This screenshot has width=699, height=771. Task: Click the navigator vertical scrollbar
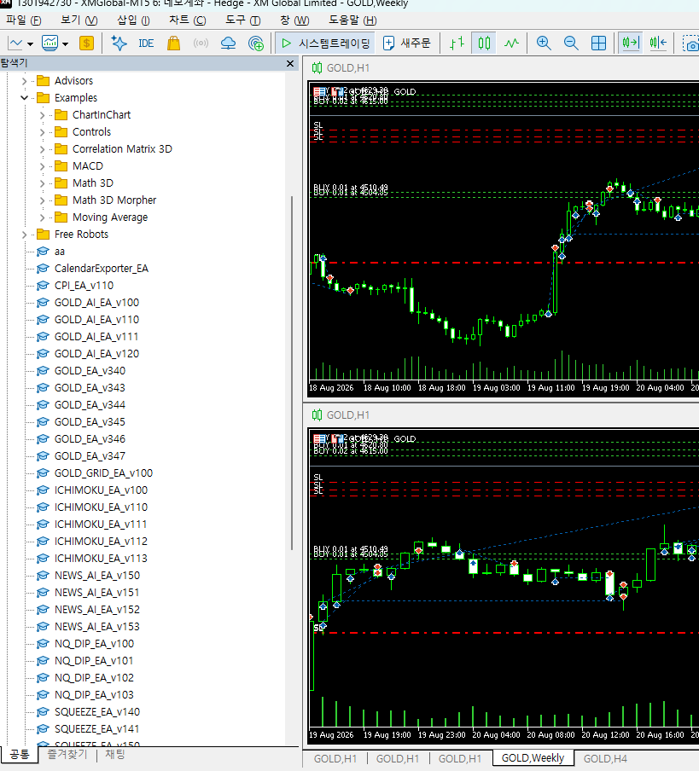point(292,374)
